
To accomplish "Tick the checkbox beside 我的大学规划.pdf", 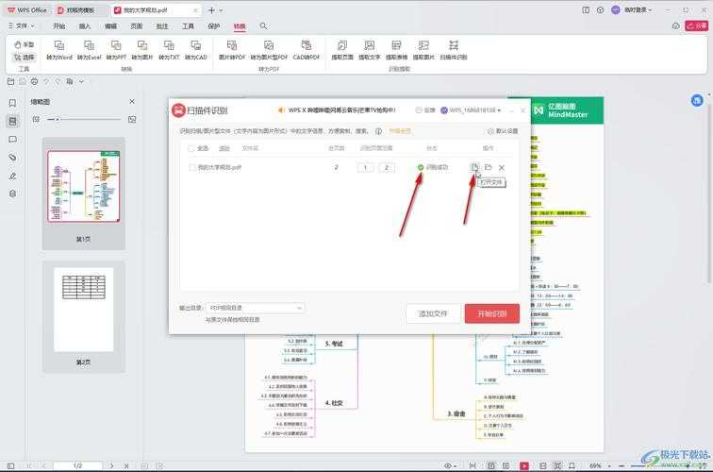I will pos(191,167).
